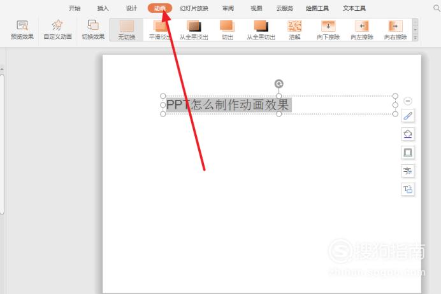Open the 设计 tab

[131, 8]
